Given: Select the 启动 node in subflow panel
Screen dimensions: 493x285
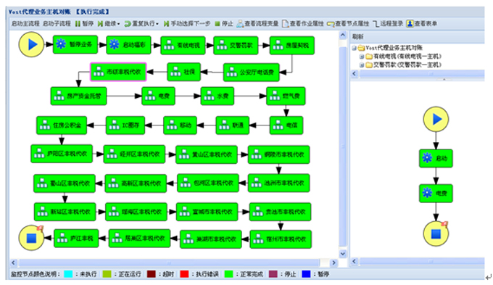Looking at the screenshot, I should [x=436, y=158].
